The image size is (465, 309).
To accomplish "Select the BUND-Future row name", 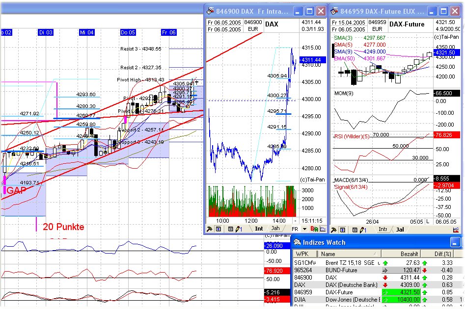I will [x=341, y=270].
